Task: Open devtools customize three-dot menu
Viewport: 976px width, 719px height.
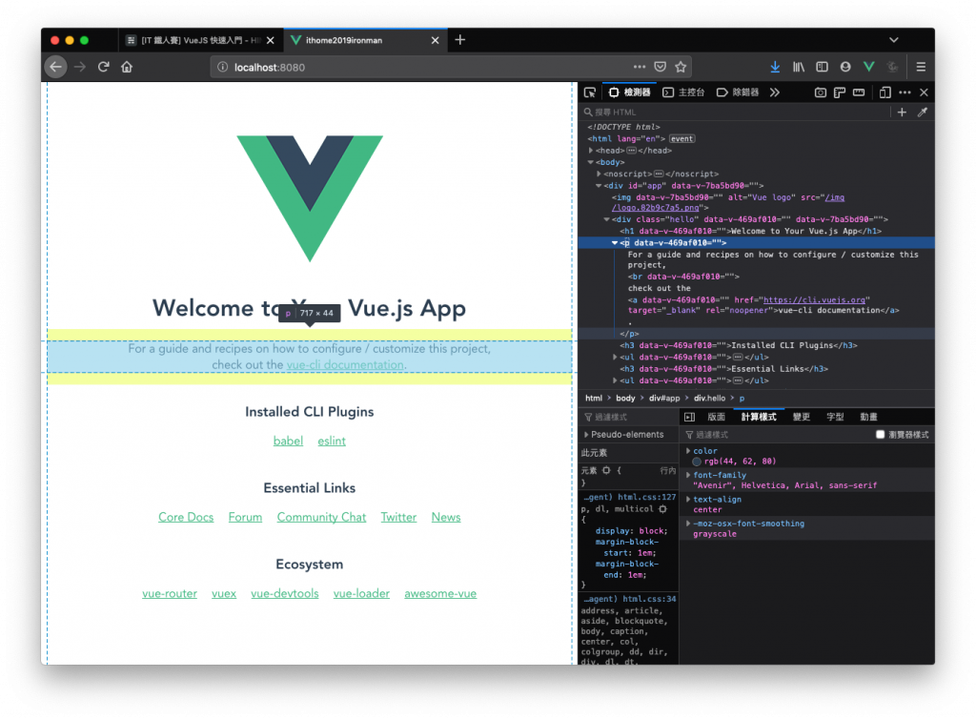Action: coord(905,92)
